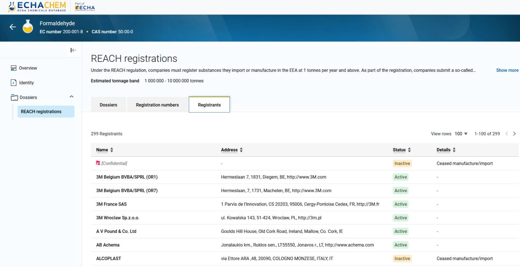520x267 pixels.
Task: Collapse the Dossiers sidebar section
Action: [72, 97]
